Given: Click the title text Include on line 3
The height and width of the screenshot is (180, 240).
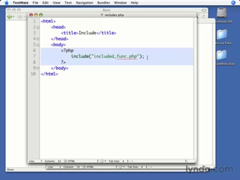Looking at the screenshot, I should 87,33.
